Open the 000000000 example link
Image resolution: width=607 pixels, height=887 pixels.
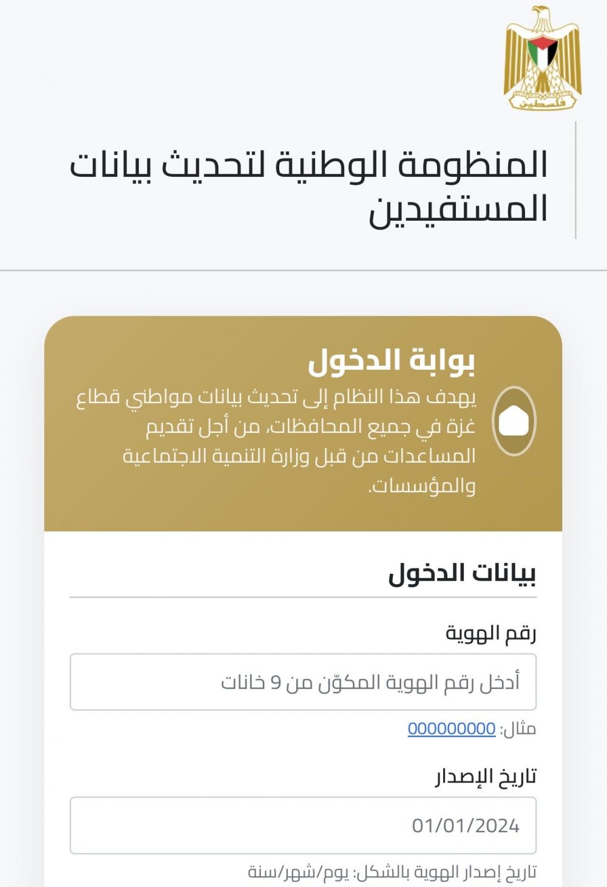[x=452, y=728]
